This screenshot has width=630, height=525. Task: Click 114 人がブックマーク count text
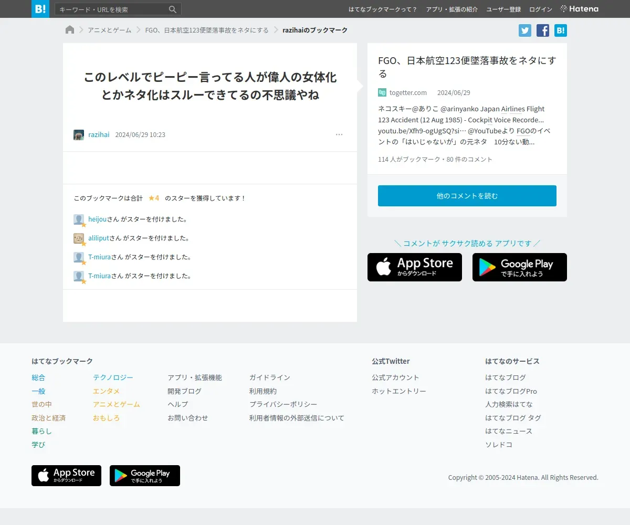click(408, 159)
